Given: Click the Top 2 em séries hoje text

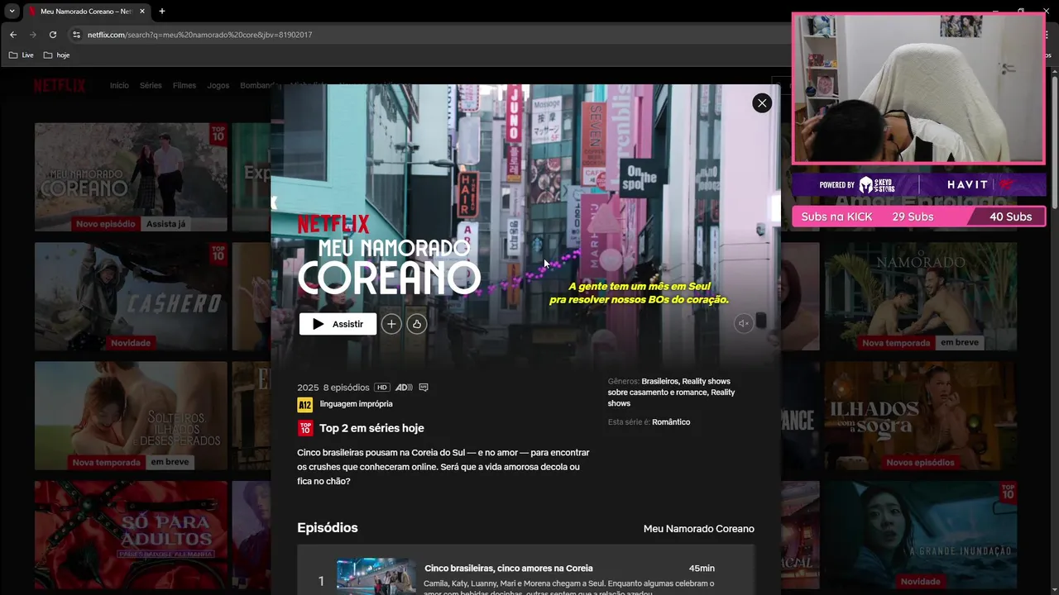Looking at the screenshot, I should 371,428.
